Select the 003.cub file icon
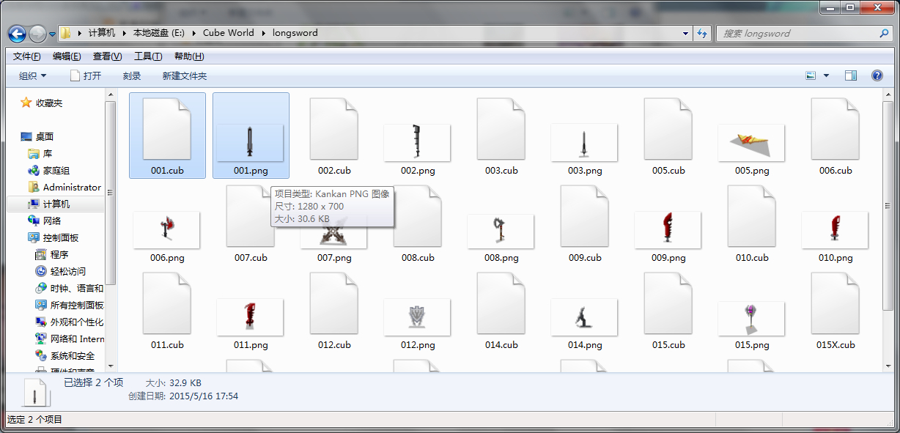 tap(501, 129)
